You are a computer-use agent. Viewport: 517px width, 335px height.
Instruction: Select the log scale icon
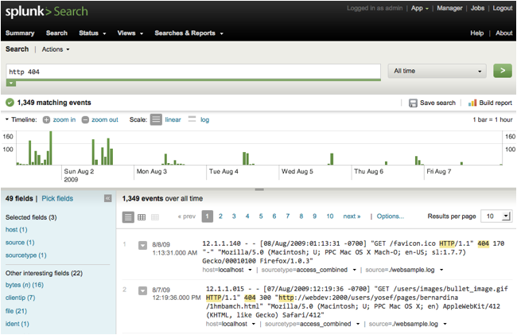pyautogui.click(x=192, y=119)
